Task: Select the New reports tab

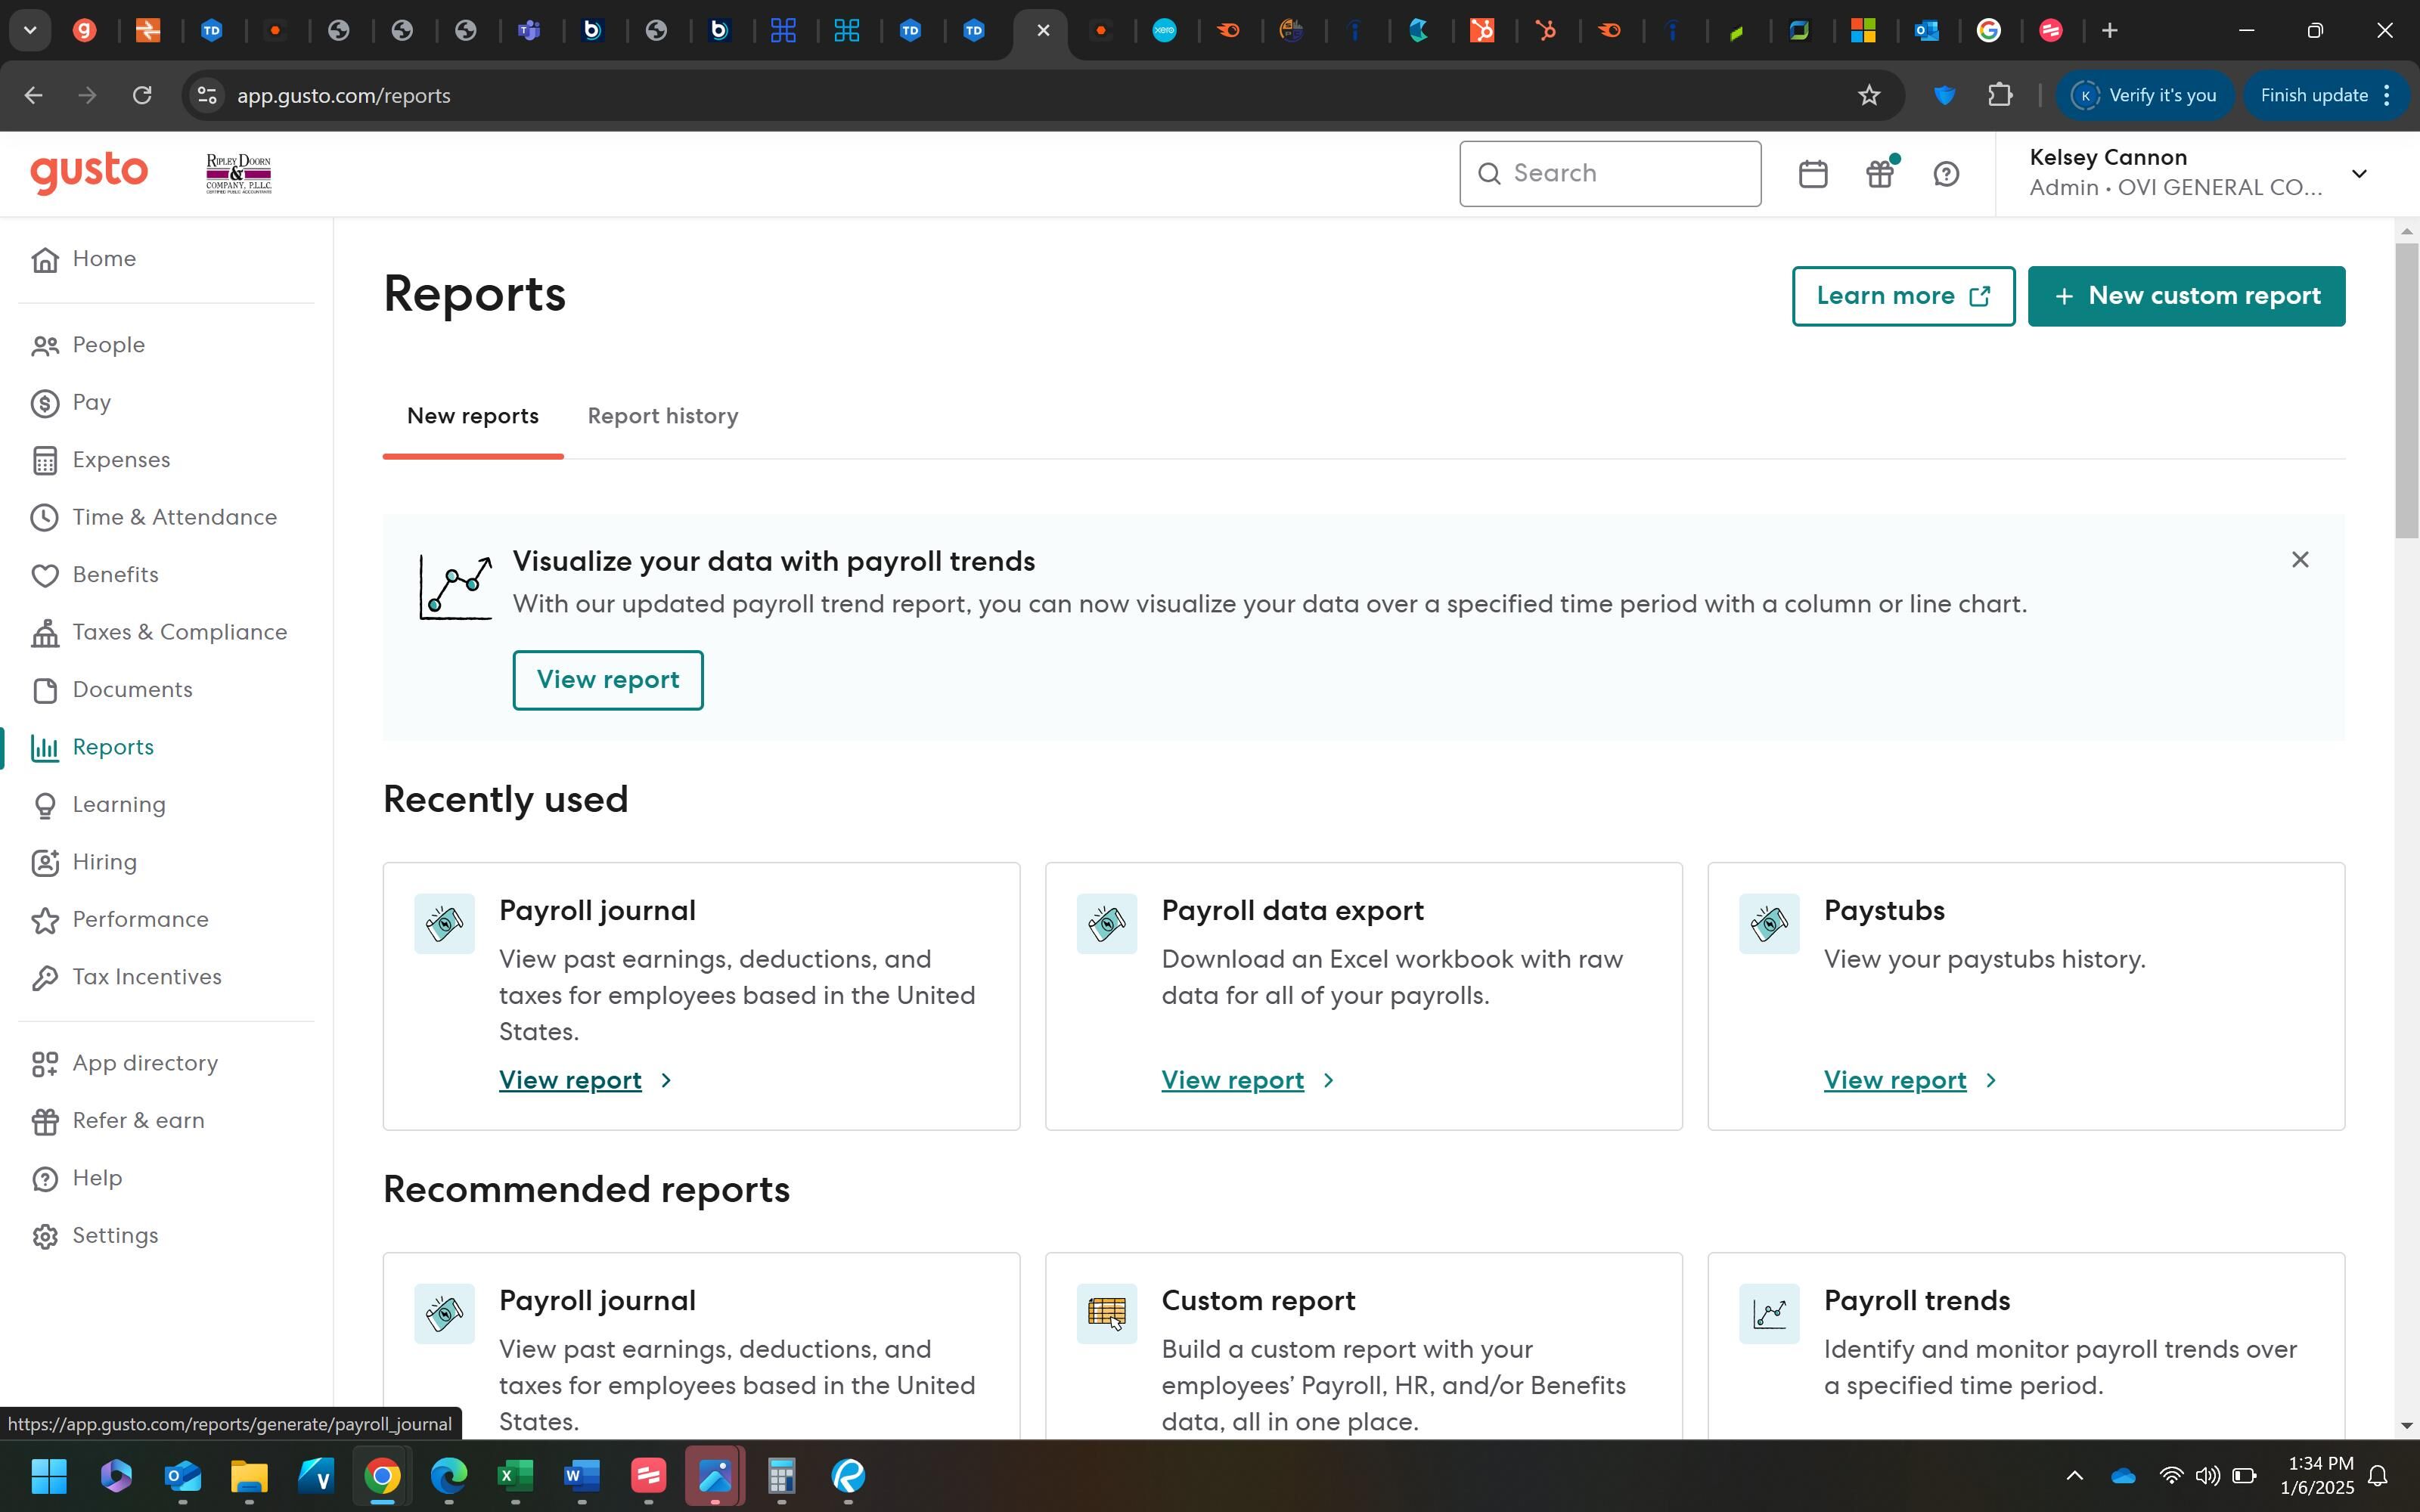Action: (x=472, y=416)
